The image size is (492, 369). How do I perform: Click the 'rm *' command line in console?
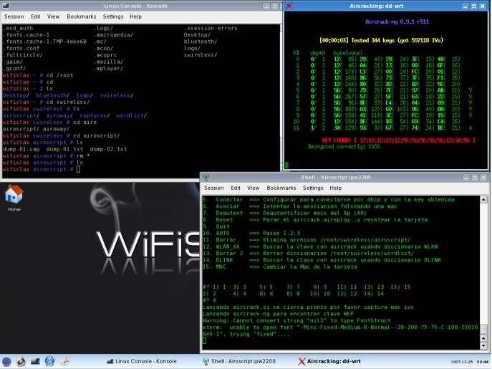pos(46,155)
